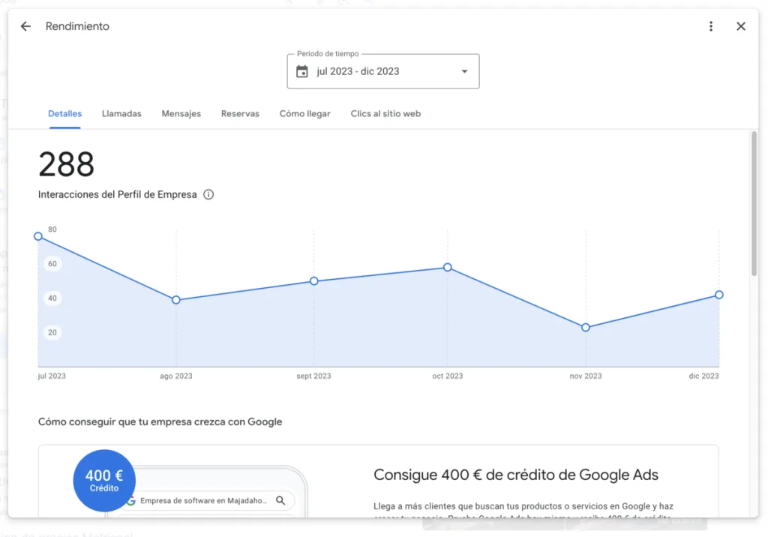768x537 pixels.
Task: Select the nov 2023 data point on chart
Action: pos(585,327)
